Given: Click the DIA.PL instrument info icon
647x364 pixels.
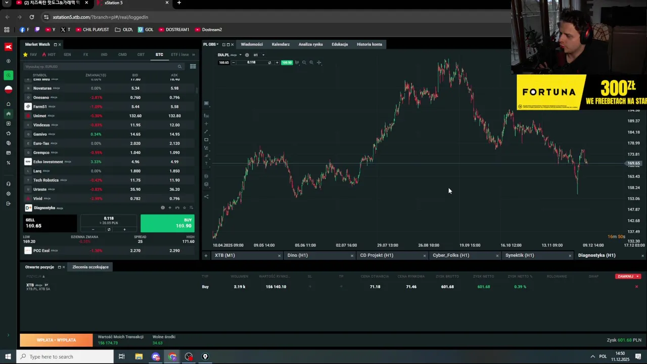Looking at the screenshot, I should [x=247, y=55].
